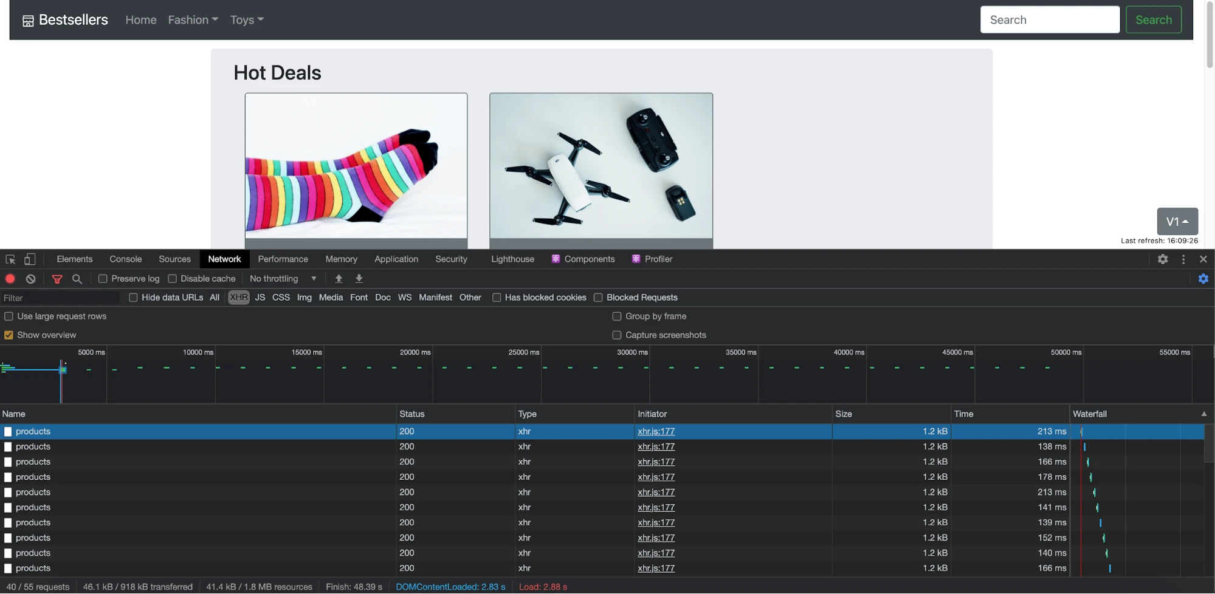
Task: Enable Preserve log checkbox
Action: 103,279
